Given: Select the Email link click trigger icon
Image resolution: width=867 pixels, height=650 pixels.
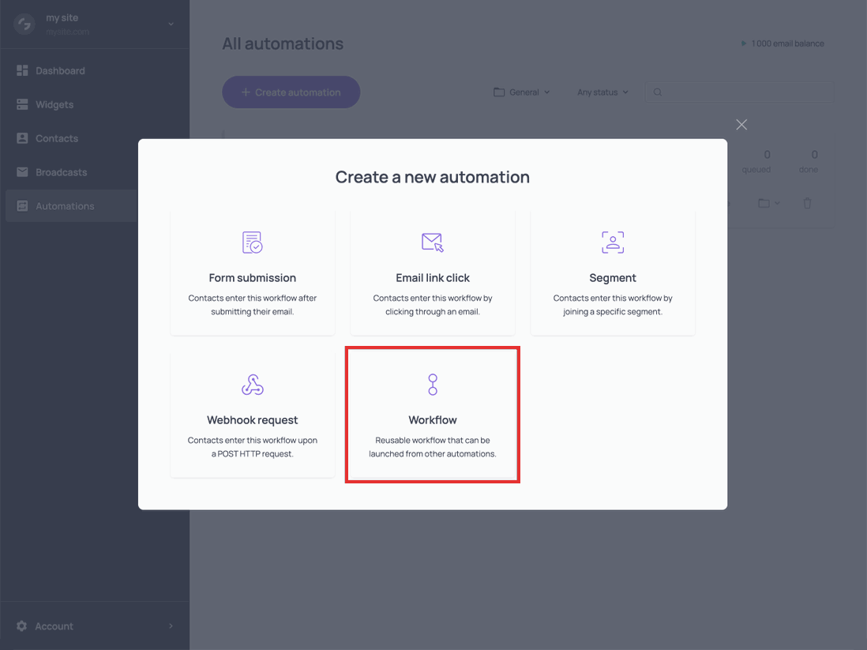Looking at the screenshot, I should coord(432,242).
